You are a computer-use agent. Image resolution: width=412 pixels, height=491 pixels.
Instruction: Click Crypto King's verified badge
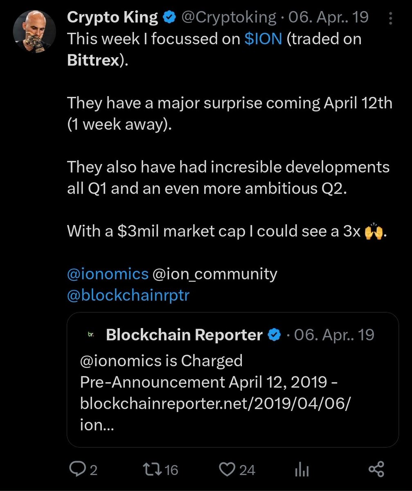click(x=169, y=17)
